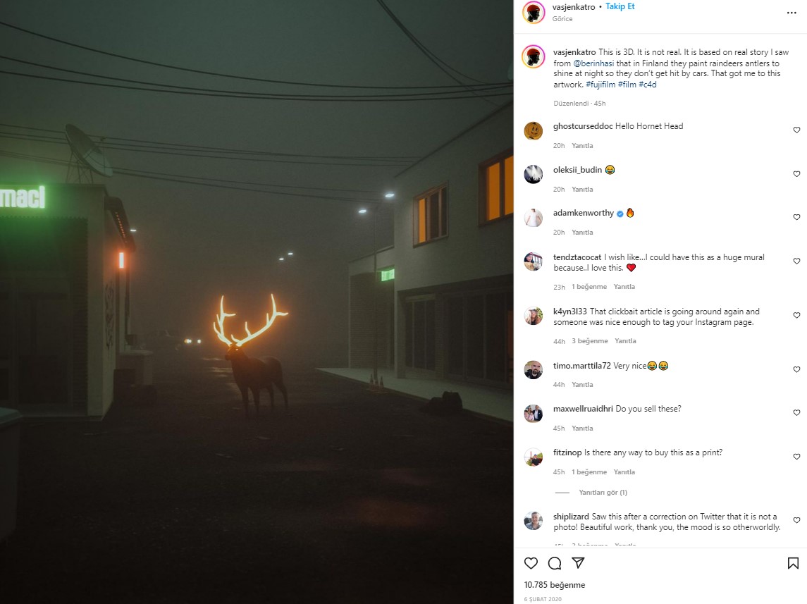Image resolution: width=807 pixels, height=604 pixels.
Task: Click the glowing antler deer image
Action: [257, 302]
